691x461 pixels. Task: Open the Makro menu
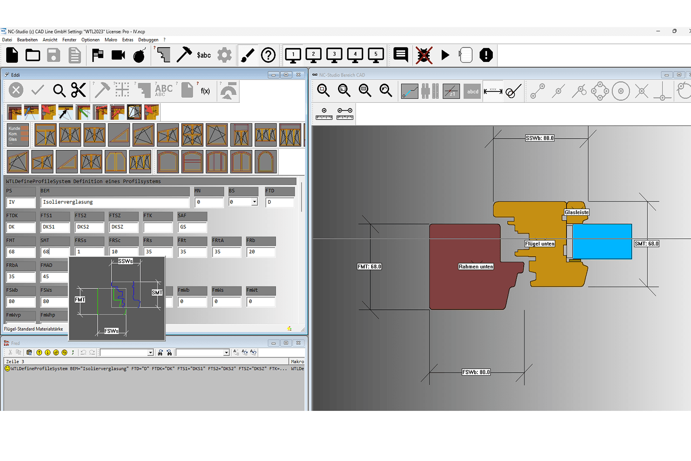tap(111, 40)
